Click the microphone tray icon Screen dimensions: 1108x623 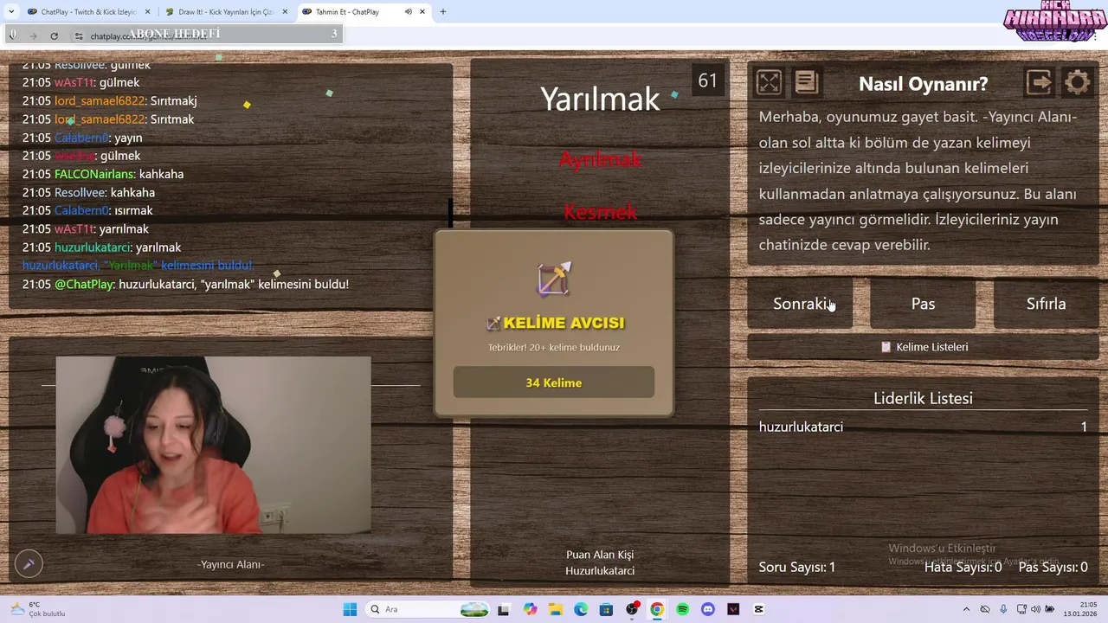1003,609
